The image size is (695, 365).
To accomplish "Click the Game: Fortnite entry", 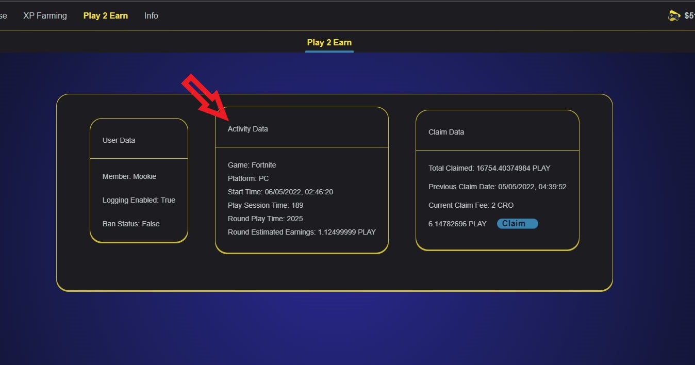I will [252, 165].
